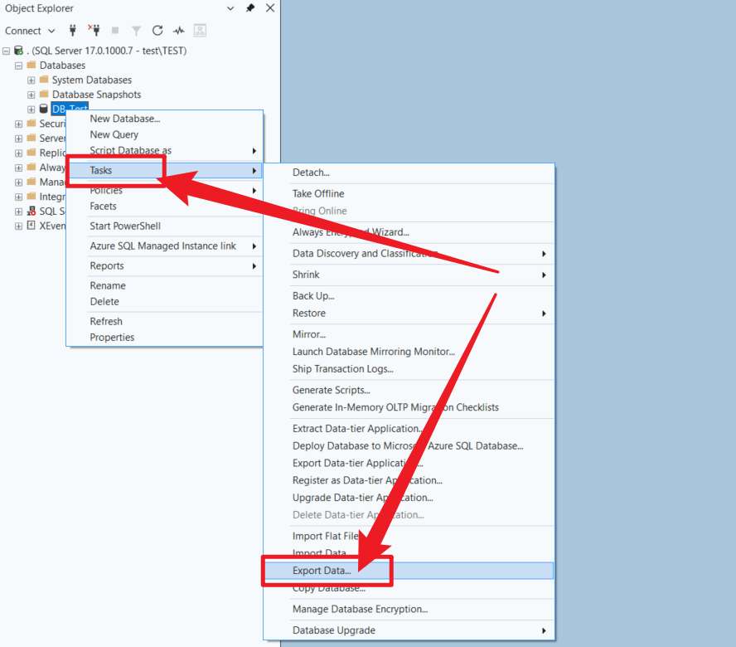Viewport: 736px width, 647px height.
Task: Close the Object Explorer panel
Action: pyautogui.click(x=270, y=8)
